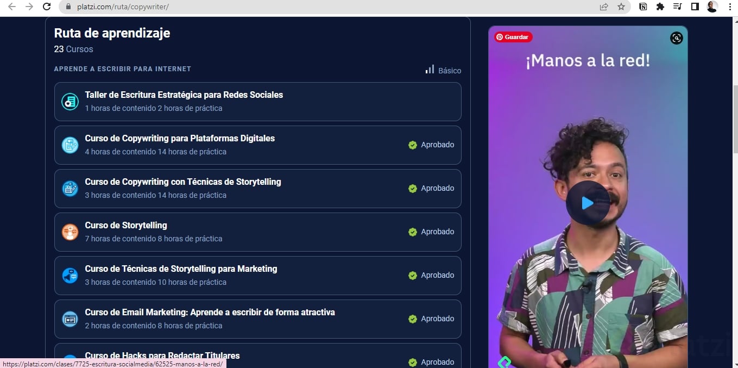Click the green Aprobado check next to Curso de Storytelling
This screenshot has width=738, height=368.
pyautogui.click(x=413, y=232)
